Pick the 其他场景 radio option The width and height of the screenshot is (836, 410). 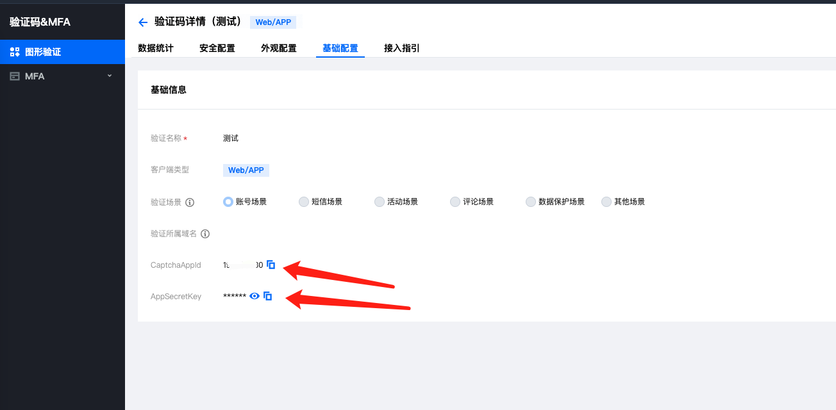click(606, 202)
